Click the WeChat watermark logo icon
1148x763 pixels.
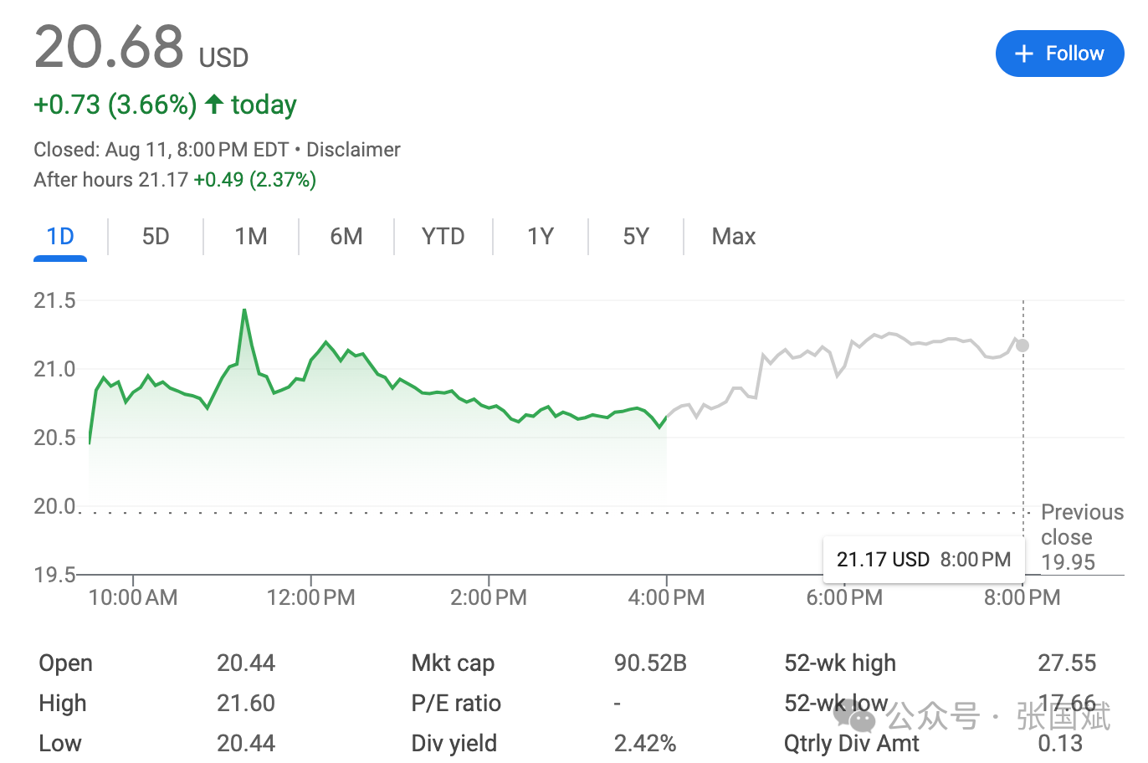tap(854, 716)
